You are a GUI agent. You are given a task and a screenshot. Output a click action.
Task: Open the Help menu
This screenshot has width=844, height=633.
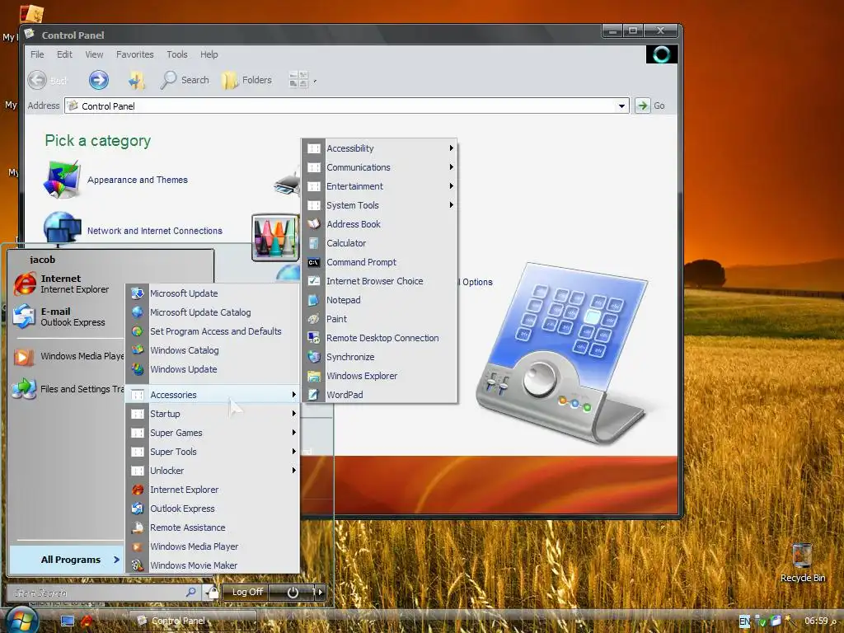209,54
